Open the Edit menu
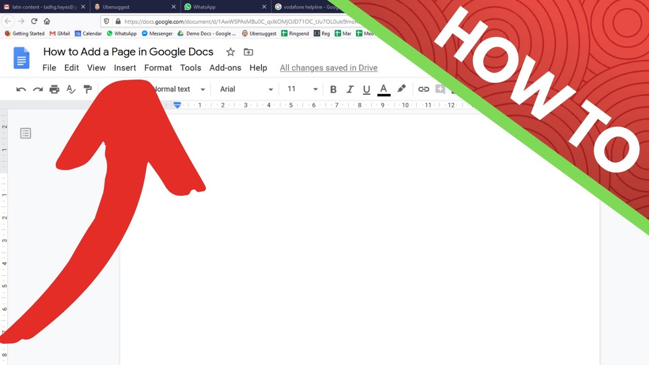 click(71, 67)
